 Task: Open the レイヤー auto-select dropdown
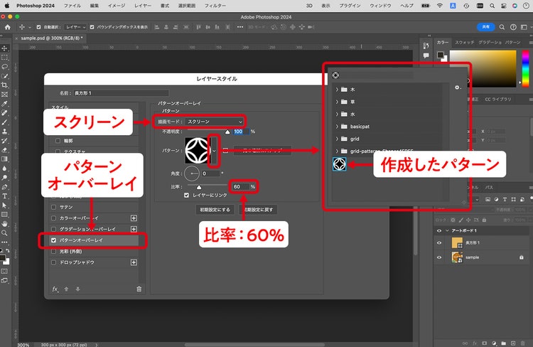pos(76,27)
